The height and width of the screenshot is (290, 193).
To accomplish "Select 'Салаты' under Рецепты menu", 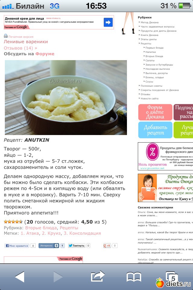I will pos(150,60).
